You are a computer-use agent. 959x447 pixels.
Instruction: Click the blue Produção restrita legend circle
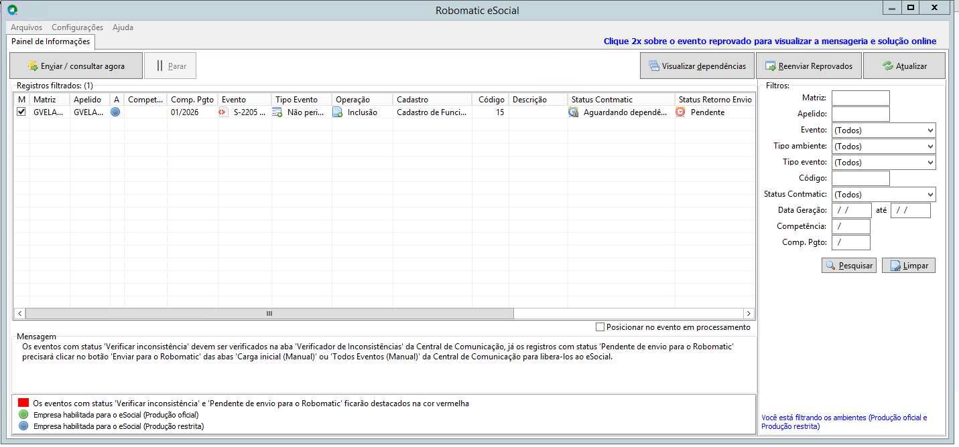[23, 426]
